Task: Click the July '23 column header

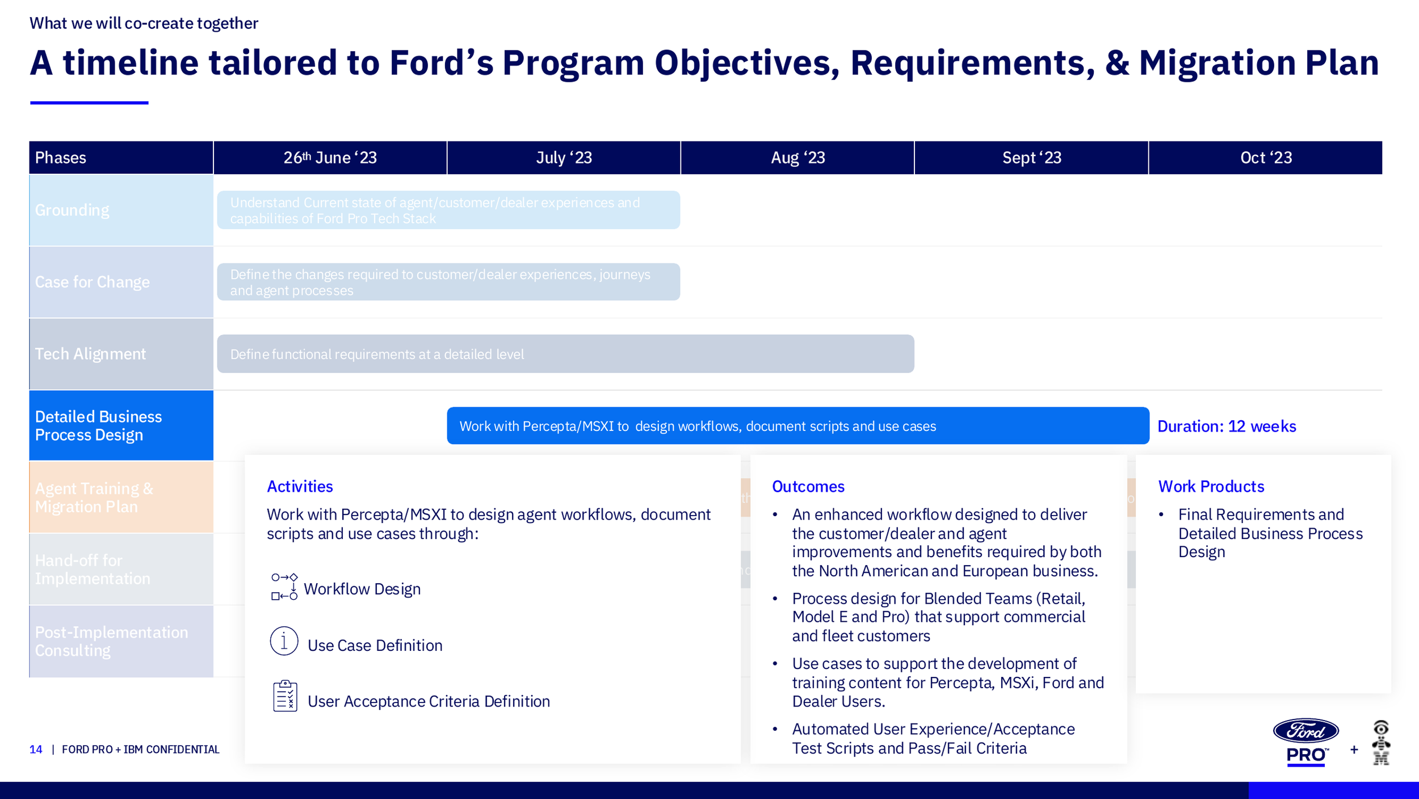Action: [564, 157]
